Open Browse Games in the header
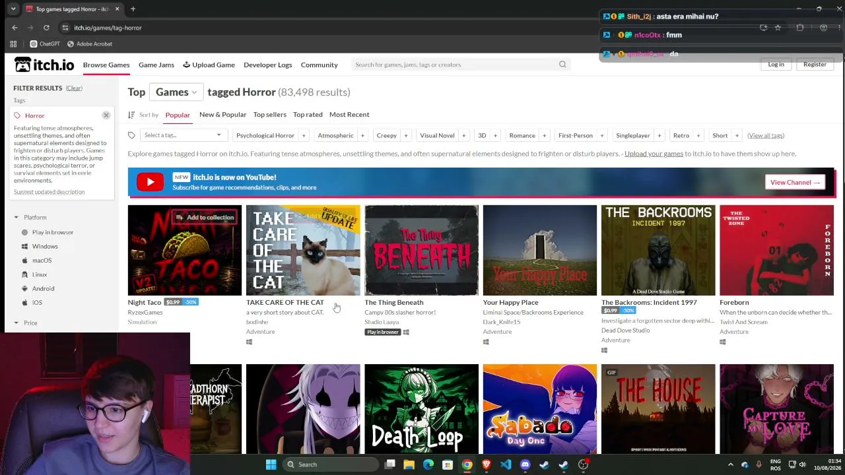Screen dimensions: 845x475 (x=106, y=65)
